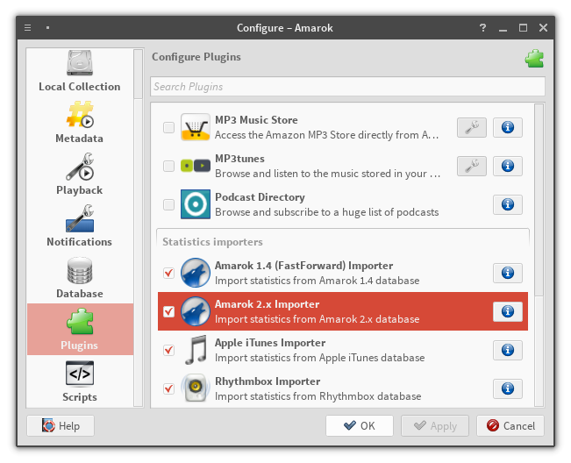This screenshot has height=463, width=571.
Task: Confirm settings with OK
Action: click(x=360, y=425)
